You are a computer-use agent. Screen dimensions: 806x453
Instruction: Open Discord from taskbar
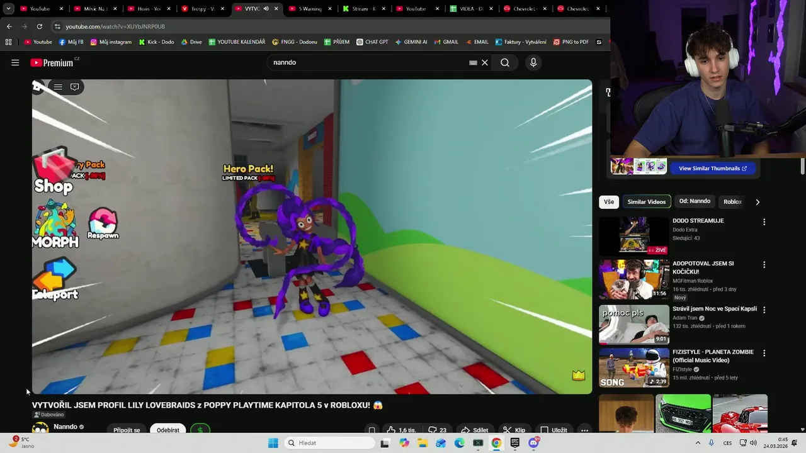click(533, 443)
